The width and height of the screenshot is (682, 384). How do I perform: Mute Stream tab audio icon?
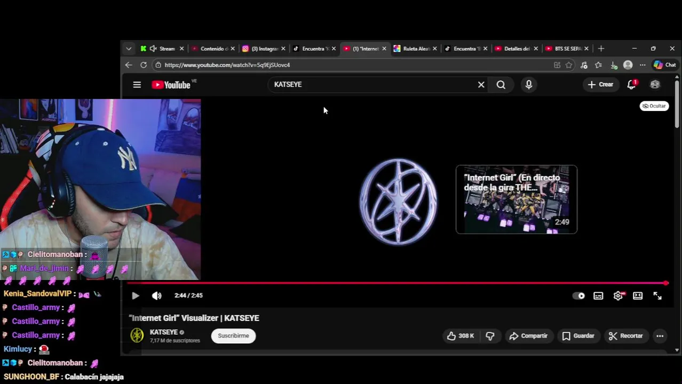pos(153,49)
